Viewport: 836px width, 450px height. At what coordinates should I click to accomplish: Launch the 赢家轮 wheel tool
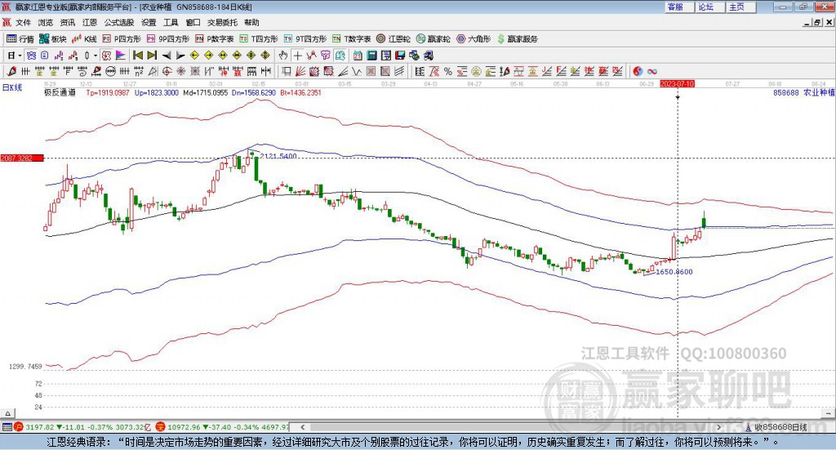click(x=433, y=39)
